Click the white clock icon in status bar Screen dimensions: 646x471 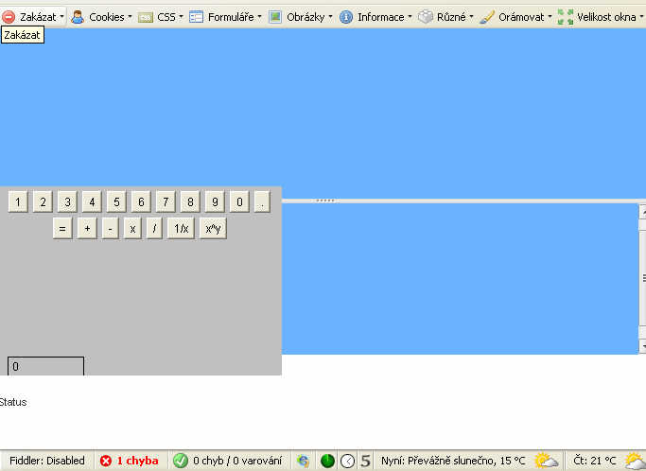tap(347, 461)
